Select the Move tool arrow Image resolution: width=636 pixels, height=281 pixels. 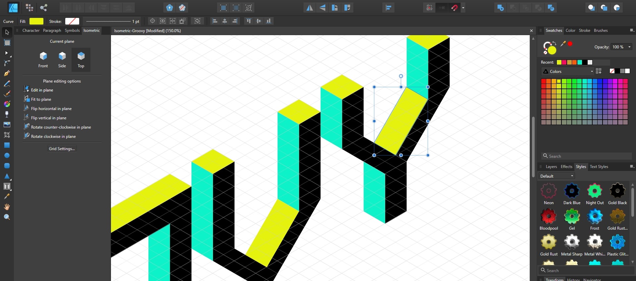click(7, 32)
